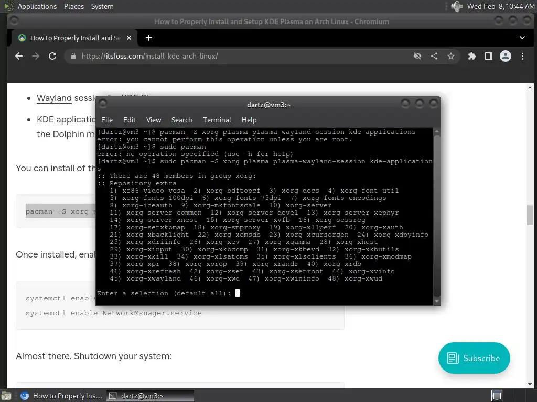Click the Chromium window menu button
Image resolution: width=537 pixels, height=402 pixels.
click(x=14, y=21)
